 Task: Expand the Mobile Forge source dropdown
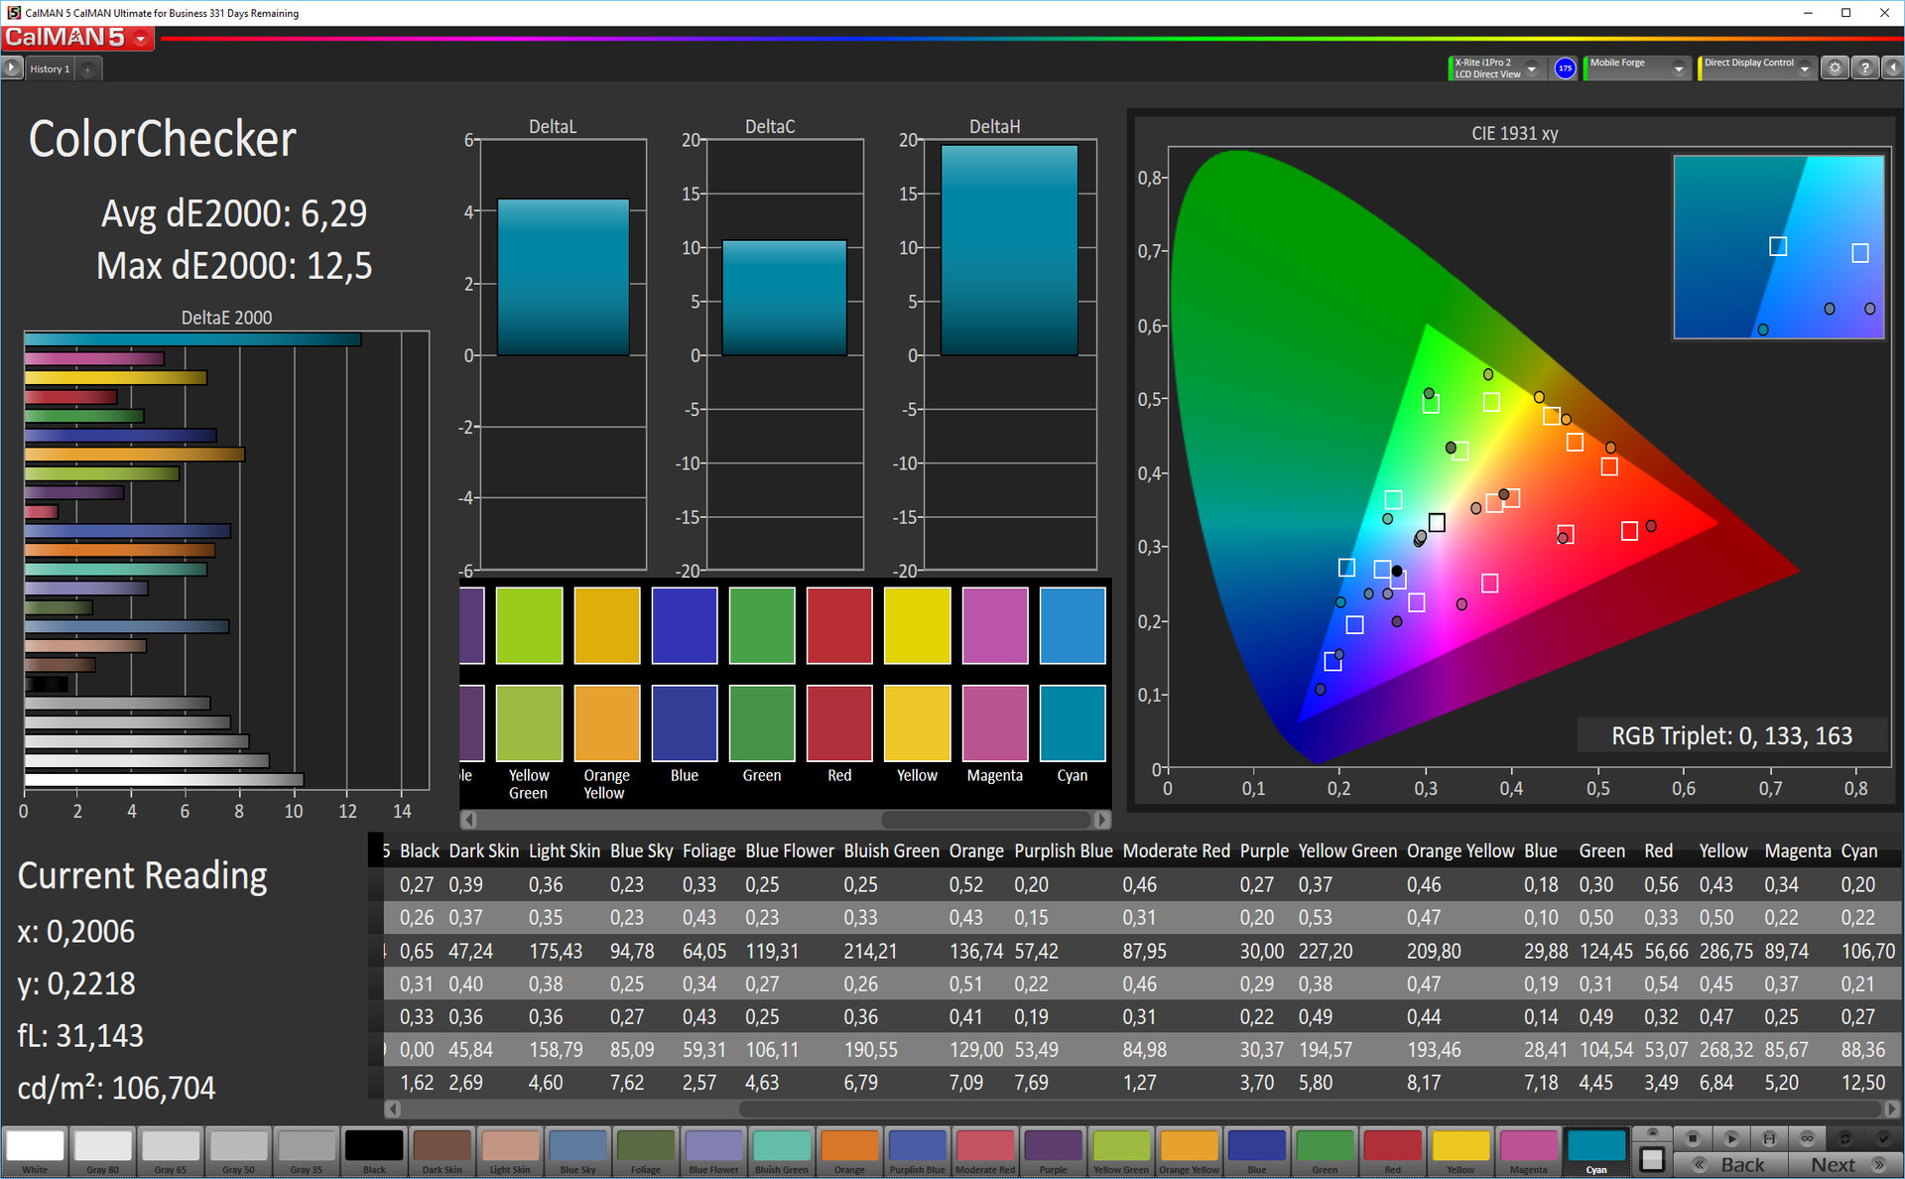[1679, 68]
